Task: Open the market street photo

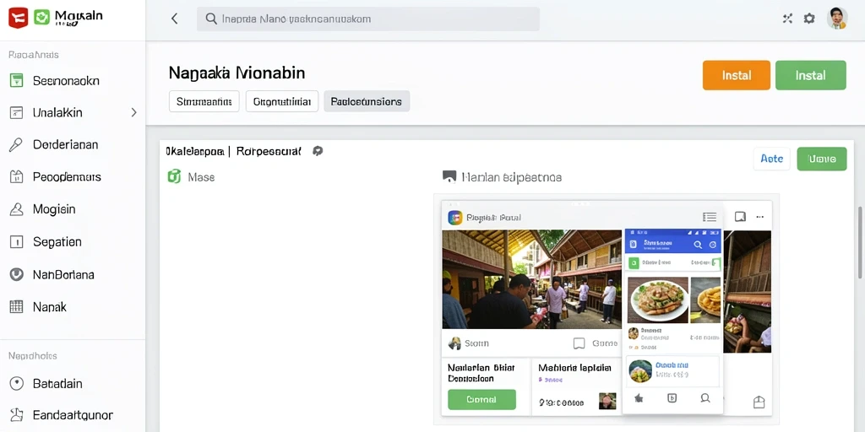Action: (x=532, y=279)
